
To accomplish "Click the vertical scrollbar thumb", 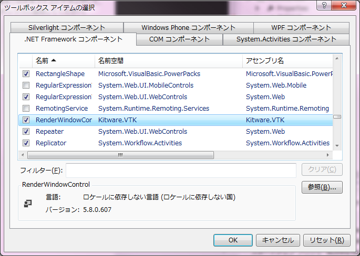I will pyautogui.click(x=337, y=117).
